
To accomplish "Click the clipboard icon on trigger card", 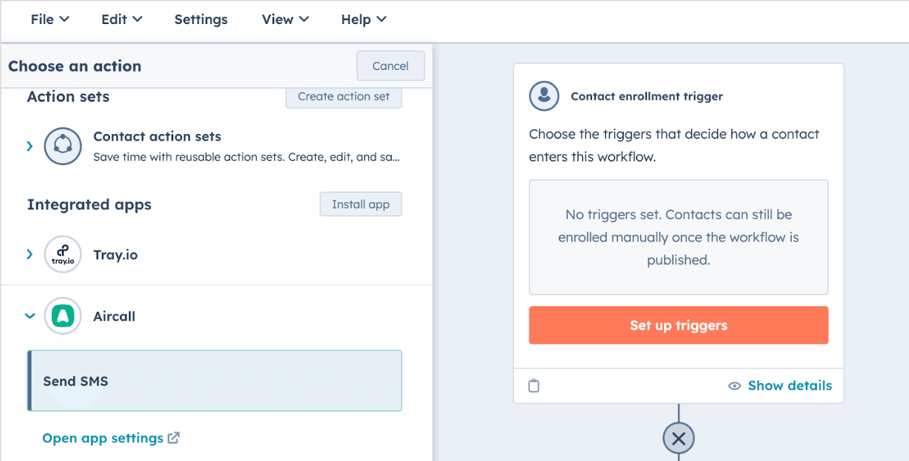I will tap(534, 386).
